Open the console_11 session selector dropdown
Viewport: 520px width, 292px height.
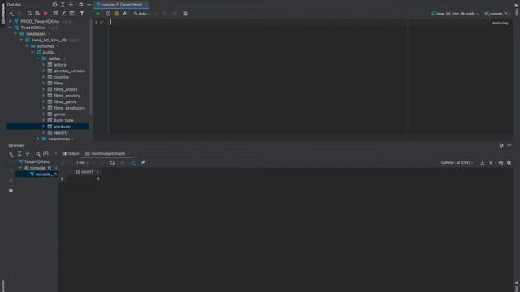coord(497,14)
